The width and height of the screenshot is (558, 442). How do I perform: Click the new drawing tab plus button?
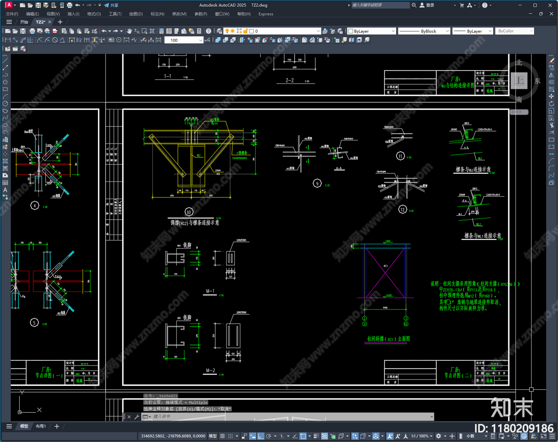[x=60, y=22]
